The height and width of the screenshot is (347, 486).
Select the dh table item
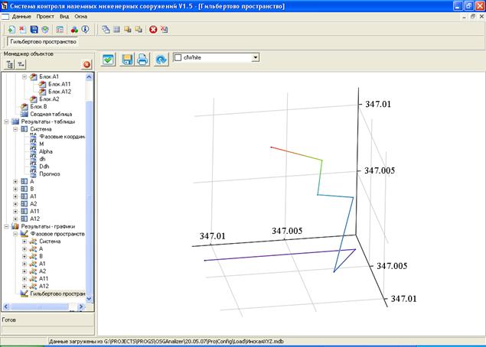(42, 159)
